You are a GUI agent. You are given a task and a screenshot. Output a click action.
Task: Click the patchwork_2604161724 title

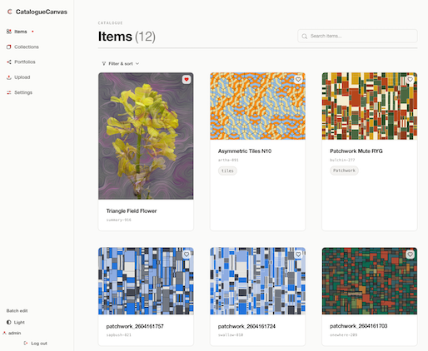(246, 326)
